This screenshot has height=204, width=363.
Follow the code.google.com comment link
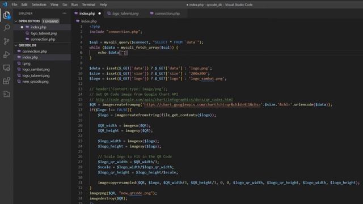pyautogui.click(x=164, y=100)
